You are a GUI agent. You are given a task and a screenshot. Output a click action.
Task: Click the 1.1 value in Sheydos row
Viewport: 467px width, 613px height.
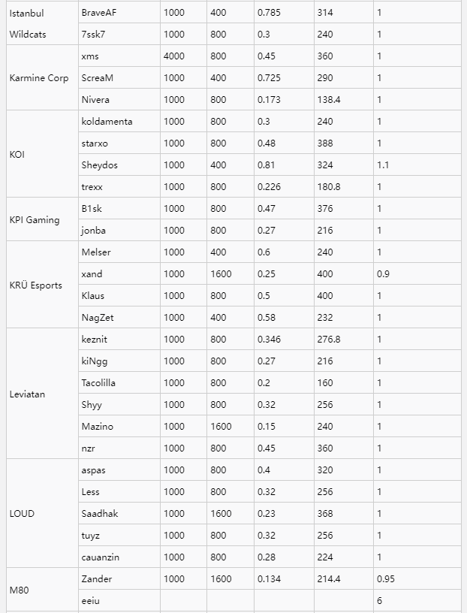click(383, 165)
